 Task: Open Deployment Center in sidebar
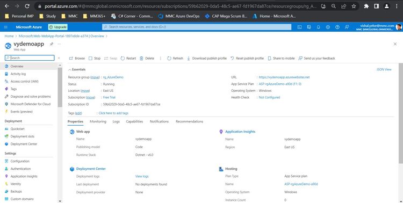click(24, 144)
